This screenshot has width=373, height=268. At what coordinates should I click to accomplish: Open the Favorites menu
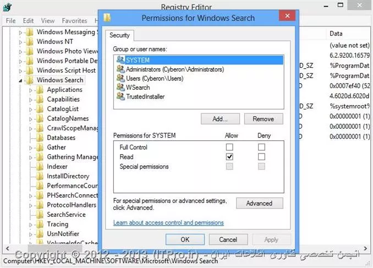pyautogui.click(x=74, y=21)
